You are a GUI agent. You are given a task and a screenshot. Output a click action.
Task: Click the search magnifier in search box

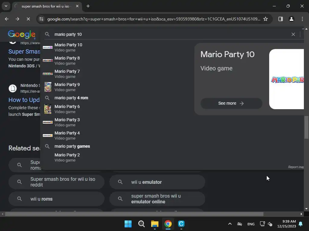point(47,34)
